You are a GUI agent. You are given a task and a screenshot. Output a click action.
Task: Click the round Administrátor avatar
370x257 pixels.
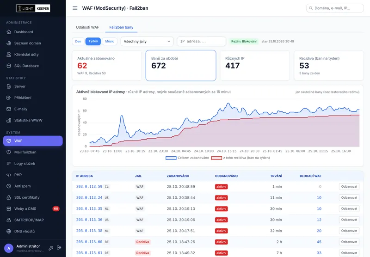pyautogui.click(x=9, y=248)
